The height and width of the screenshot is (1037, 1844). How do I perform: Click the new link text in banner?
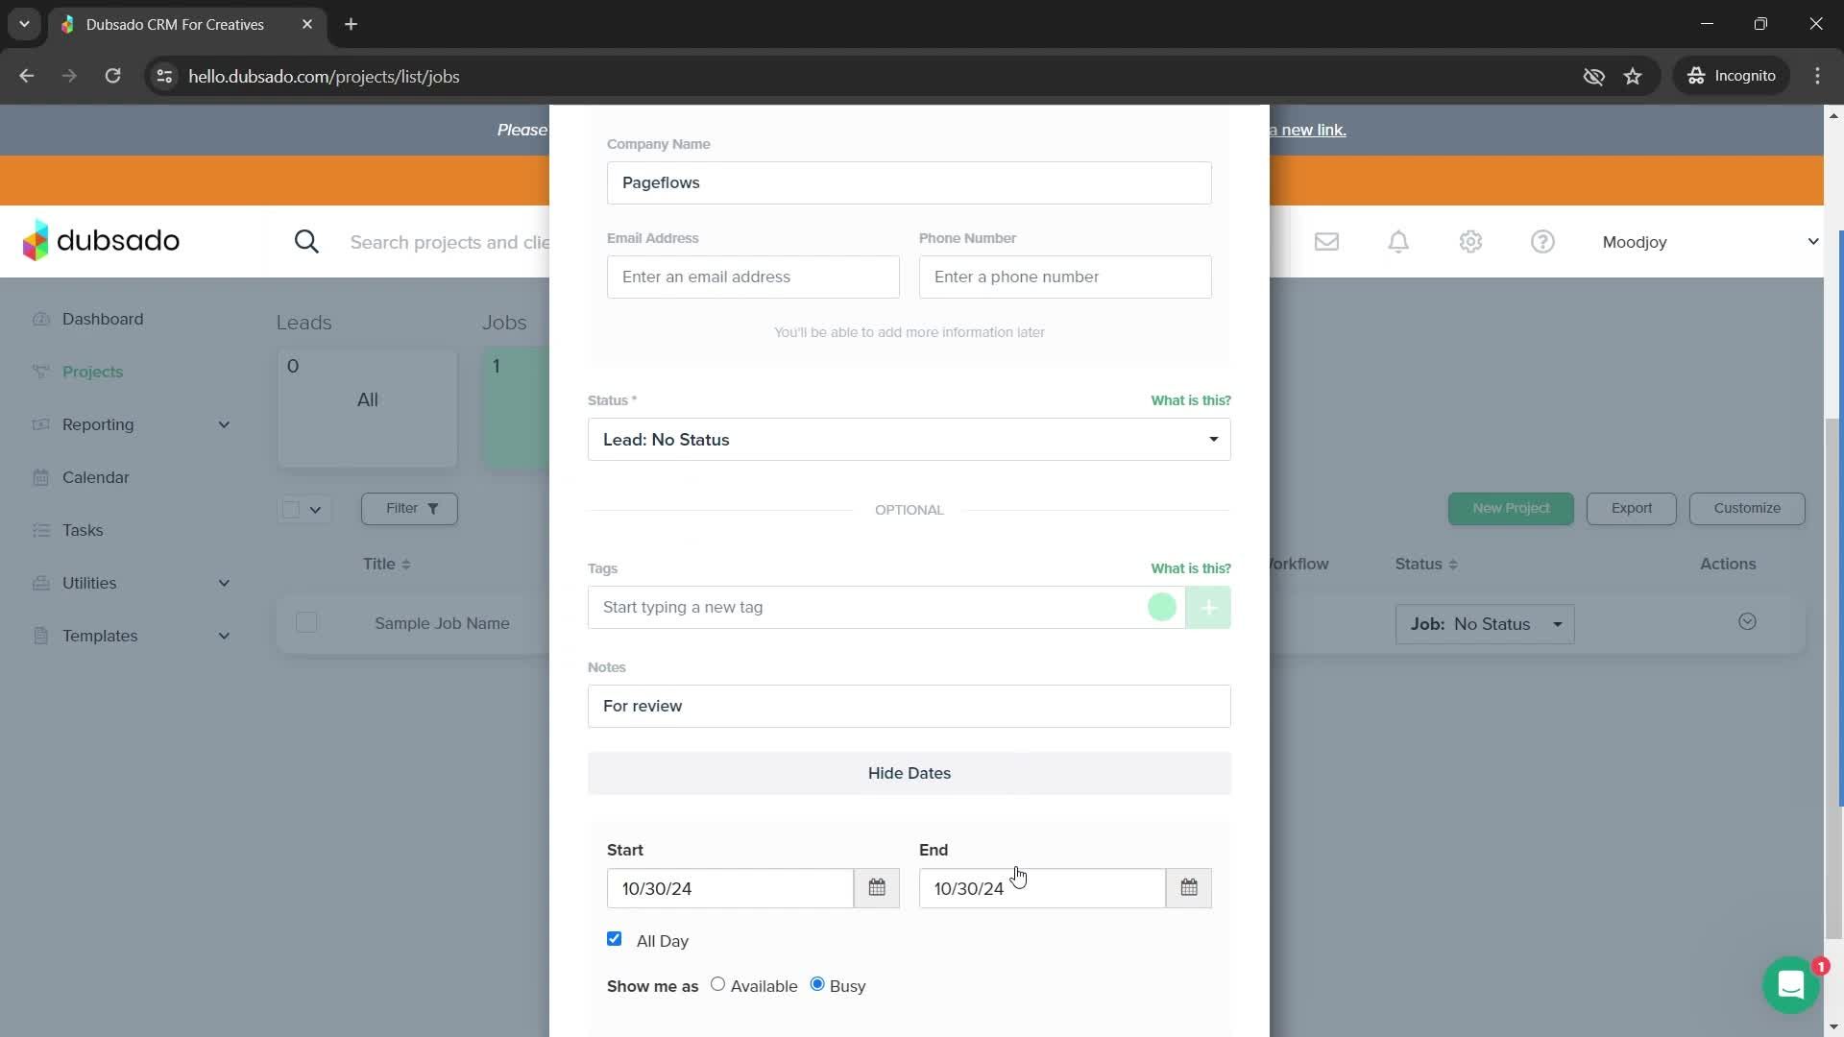[1308, 130]
